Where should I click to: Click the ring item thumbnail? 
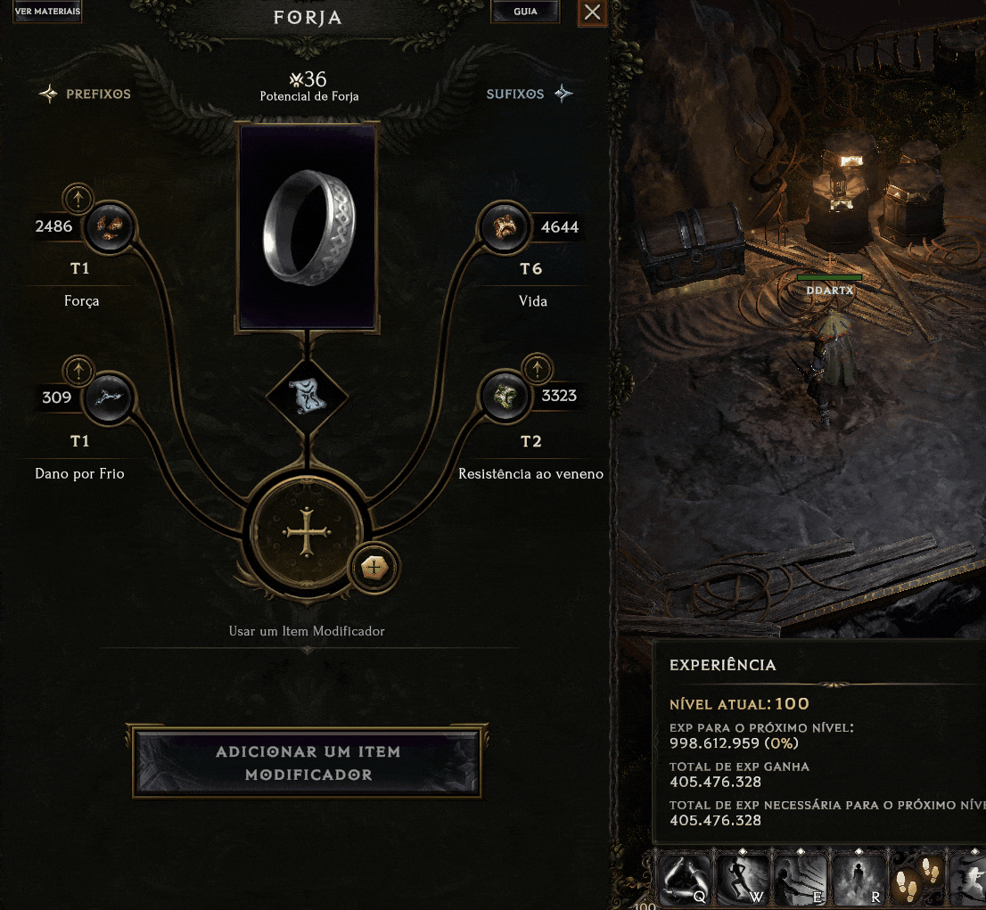[308, 227]
